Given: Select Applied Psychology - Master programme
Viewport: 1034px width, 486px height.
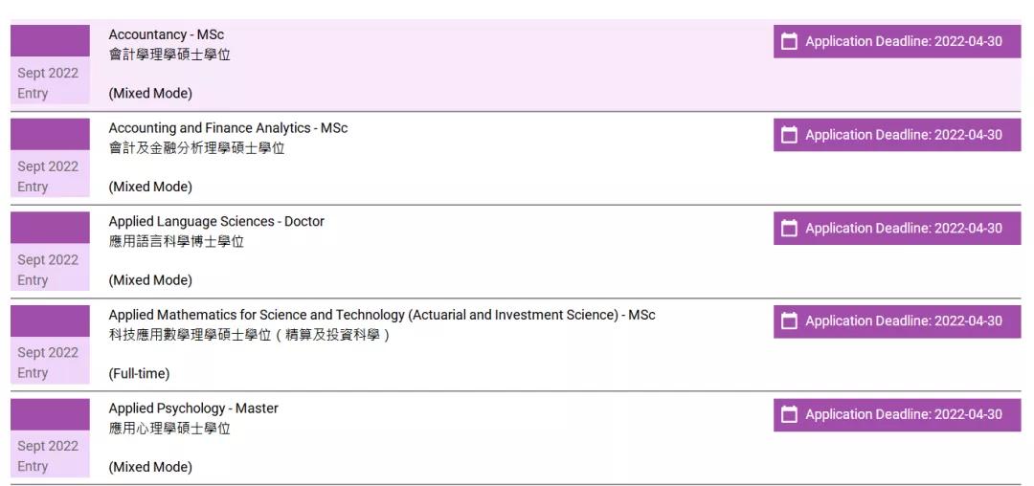Looking at the screenshot, I should coord(193,409).
